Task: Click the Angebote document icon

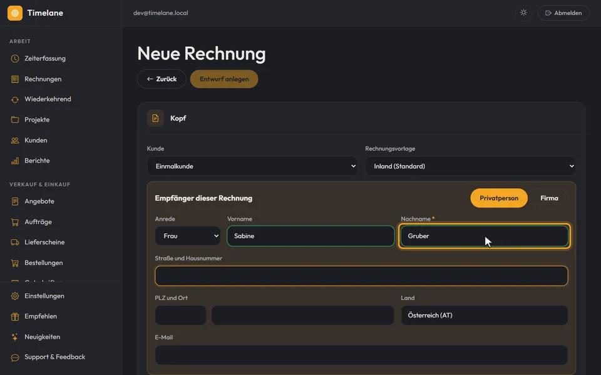Action: 15,201
